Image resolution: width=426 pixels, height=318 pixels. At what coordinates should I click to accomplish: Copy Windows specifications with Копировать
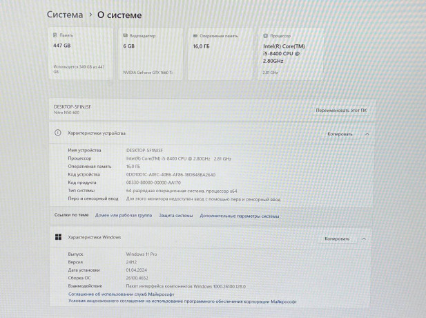pyautogui.click(x=337, y=238)
